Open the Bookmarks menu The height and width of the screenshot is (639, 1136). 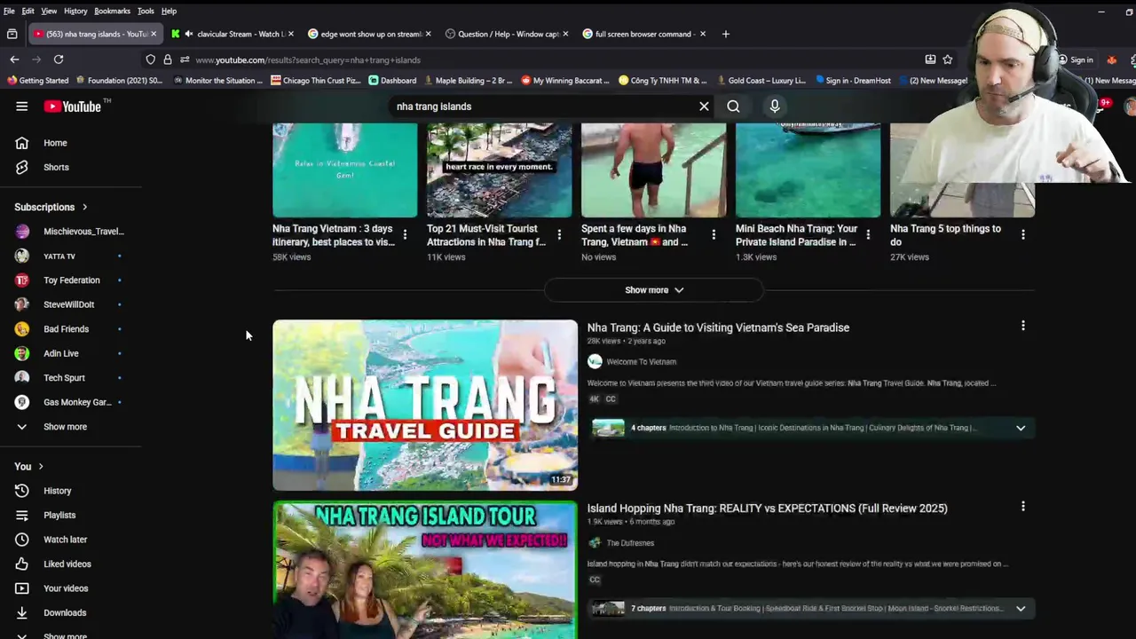point(112,11)
